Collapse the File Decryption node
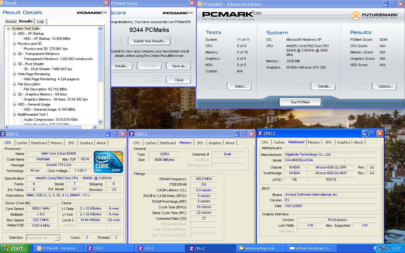The height and width of the screenshot is (253, 405). [x=15, y=84]
